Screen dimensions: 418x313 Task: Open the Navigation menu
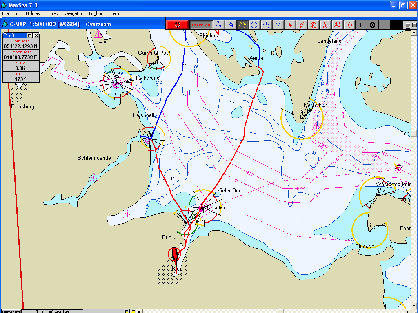pyautogui.click(x=74, y=13)
